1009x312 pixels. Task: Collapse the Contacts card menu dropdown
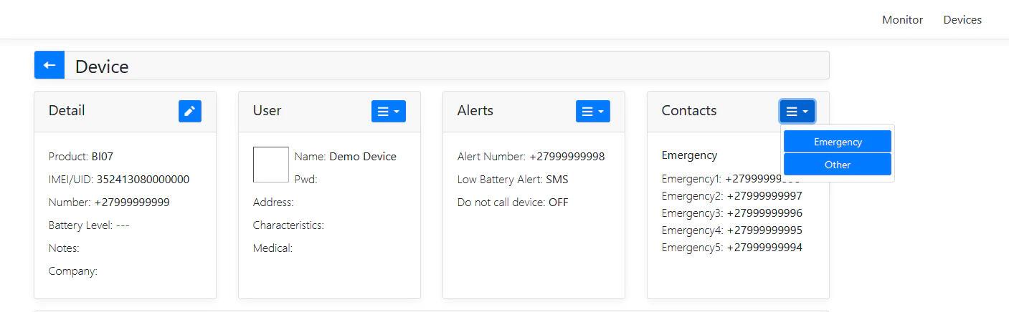point(797,111)
